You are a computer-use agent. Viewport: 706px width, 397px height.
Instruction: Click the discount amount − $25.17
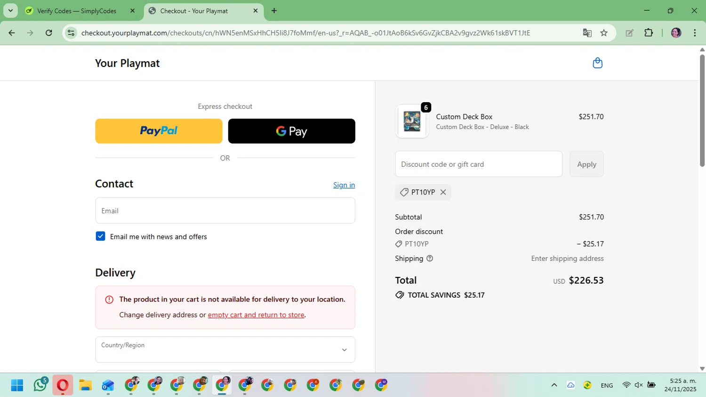pos(590,244)
